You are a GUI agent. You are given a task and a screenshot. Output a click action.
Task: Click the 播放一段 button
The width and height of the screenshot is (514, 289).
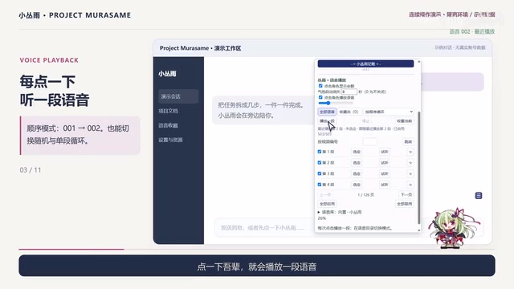(x=327, y=121)
